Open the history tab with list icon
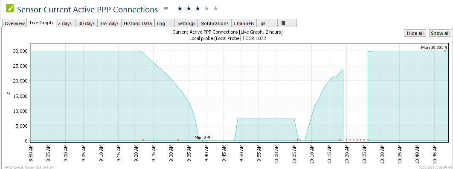 (287, 23)
